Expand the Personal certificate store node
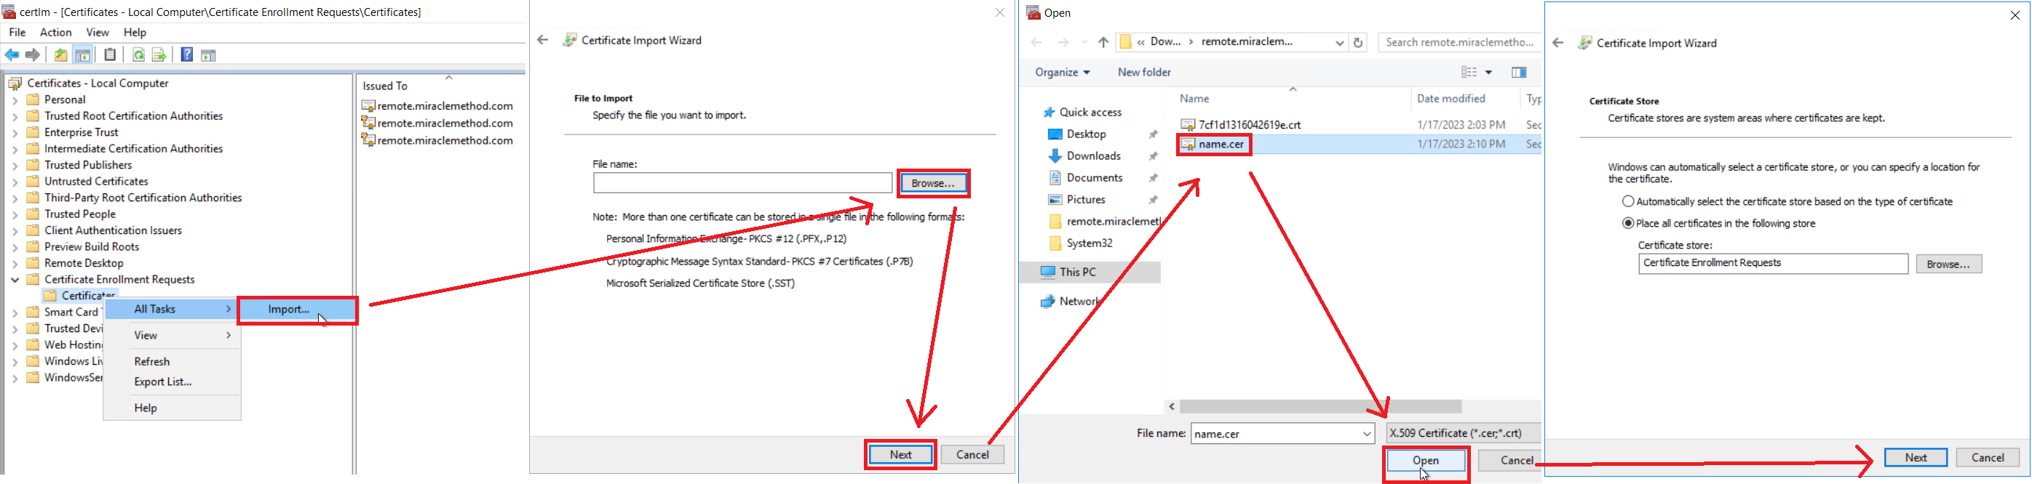 [x=15, y=100]
